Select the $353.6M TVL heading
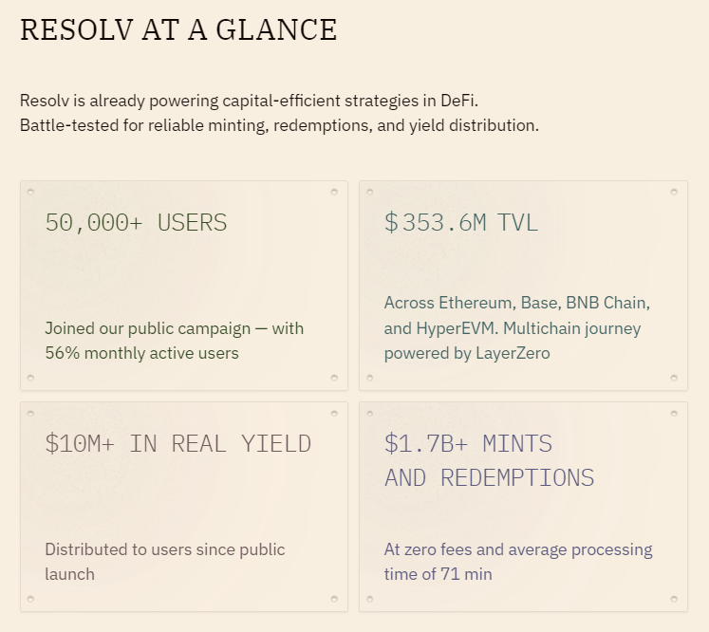Viewport: 709px width, 632px height. click(460, 222)
